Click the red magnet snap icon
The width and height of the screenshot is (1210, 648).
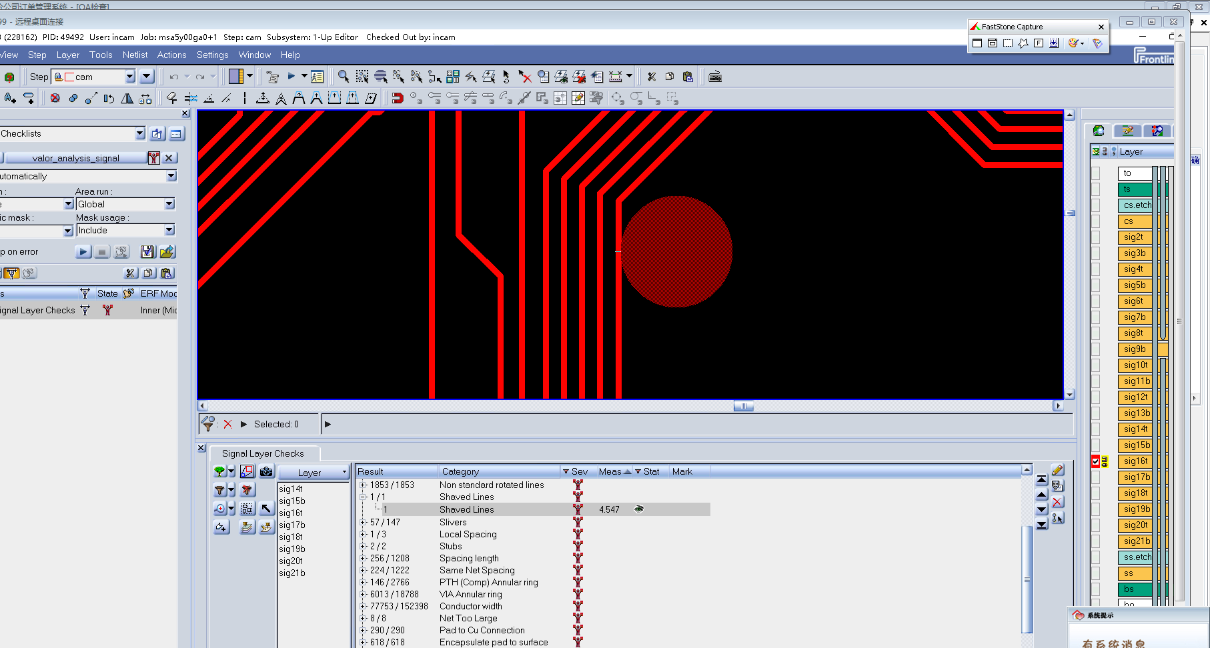398,99
